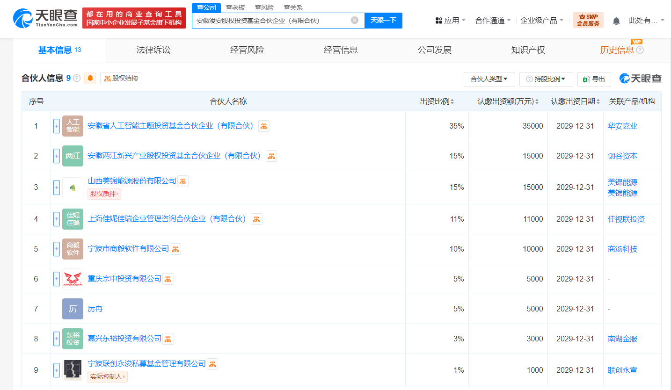Open equity structure icon for 重庆宗申投资有限公司
Image resolution: width=671 pixels, height=390 pixels.
[x=168, y=279]
